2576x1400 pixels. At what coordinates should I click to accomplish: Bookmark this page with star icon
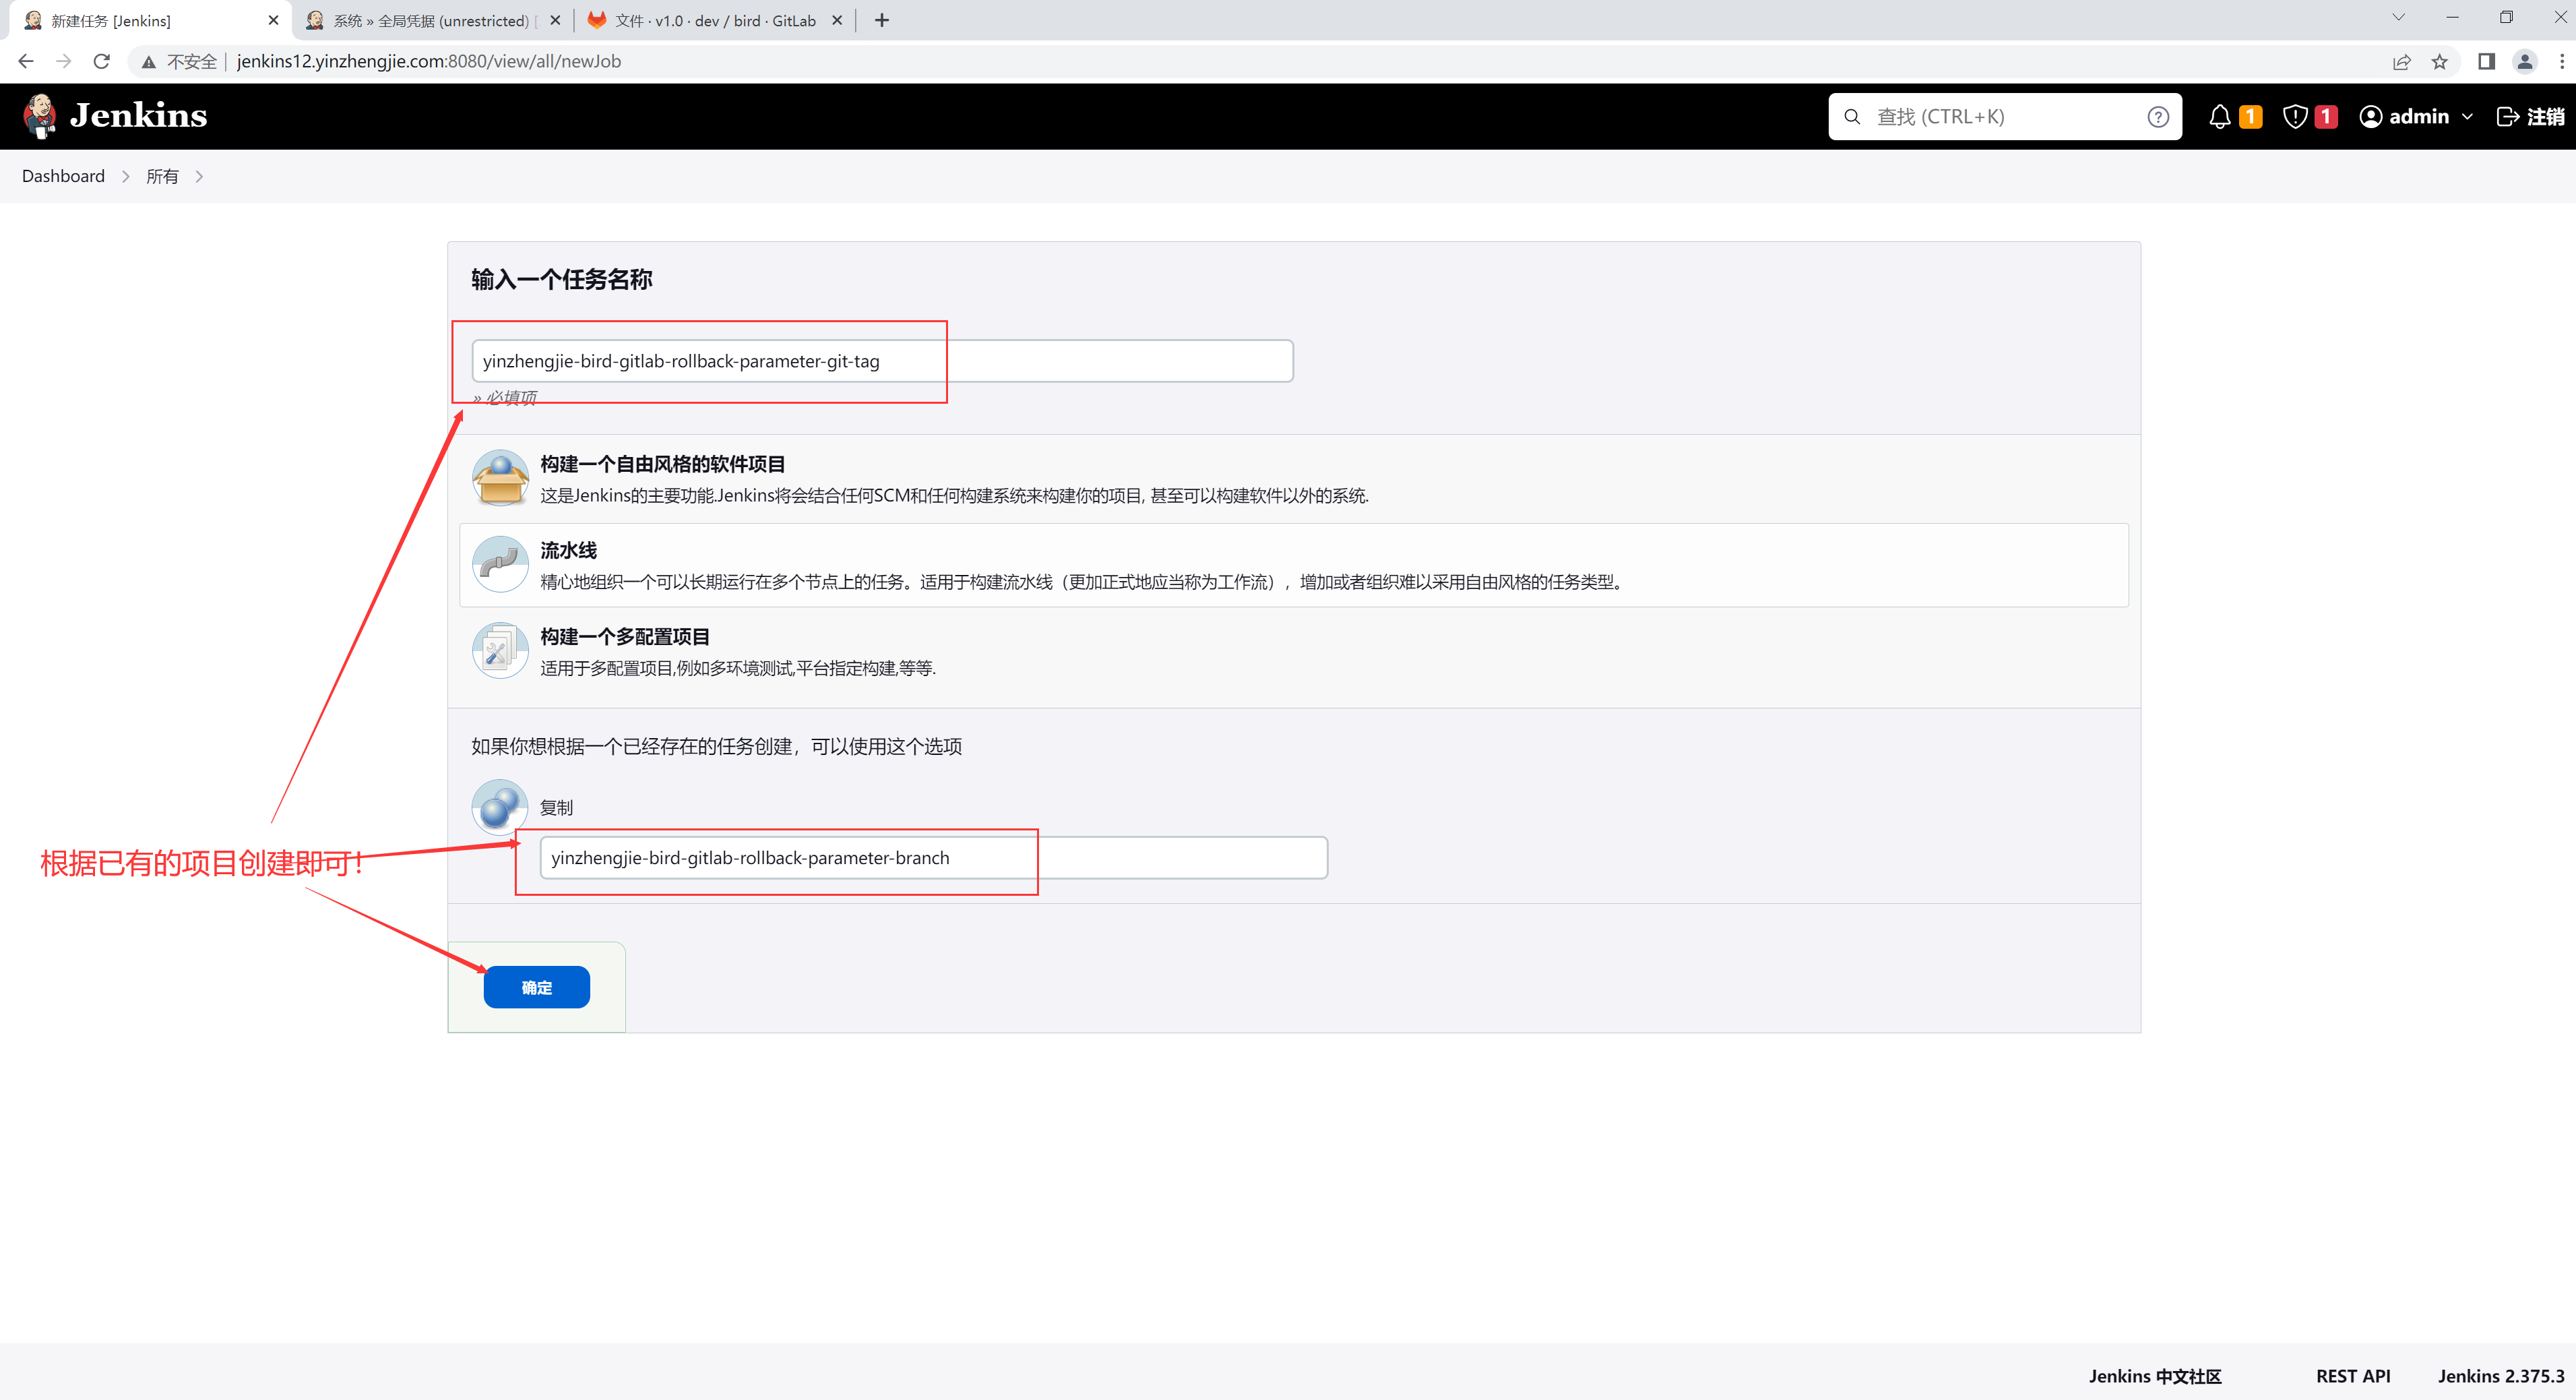click(2439, 61)
